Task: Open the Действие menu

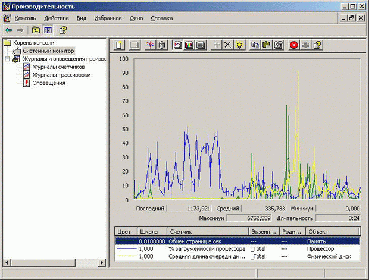Action: [x=56, y=18]
